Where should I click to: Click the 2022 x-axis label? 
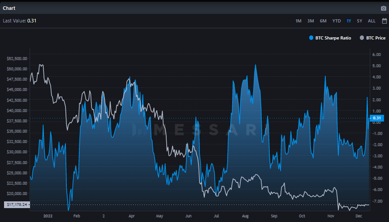click(x=48, y=216)
